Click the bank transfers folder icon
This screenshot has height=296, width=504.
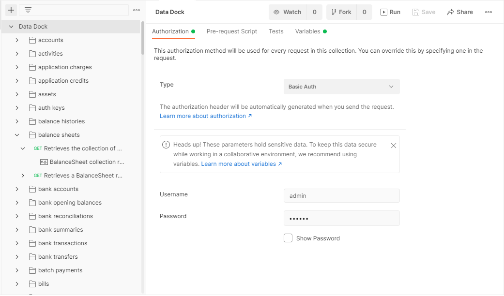[x=32, y=257]
